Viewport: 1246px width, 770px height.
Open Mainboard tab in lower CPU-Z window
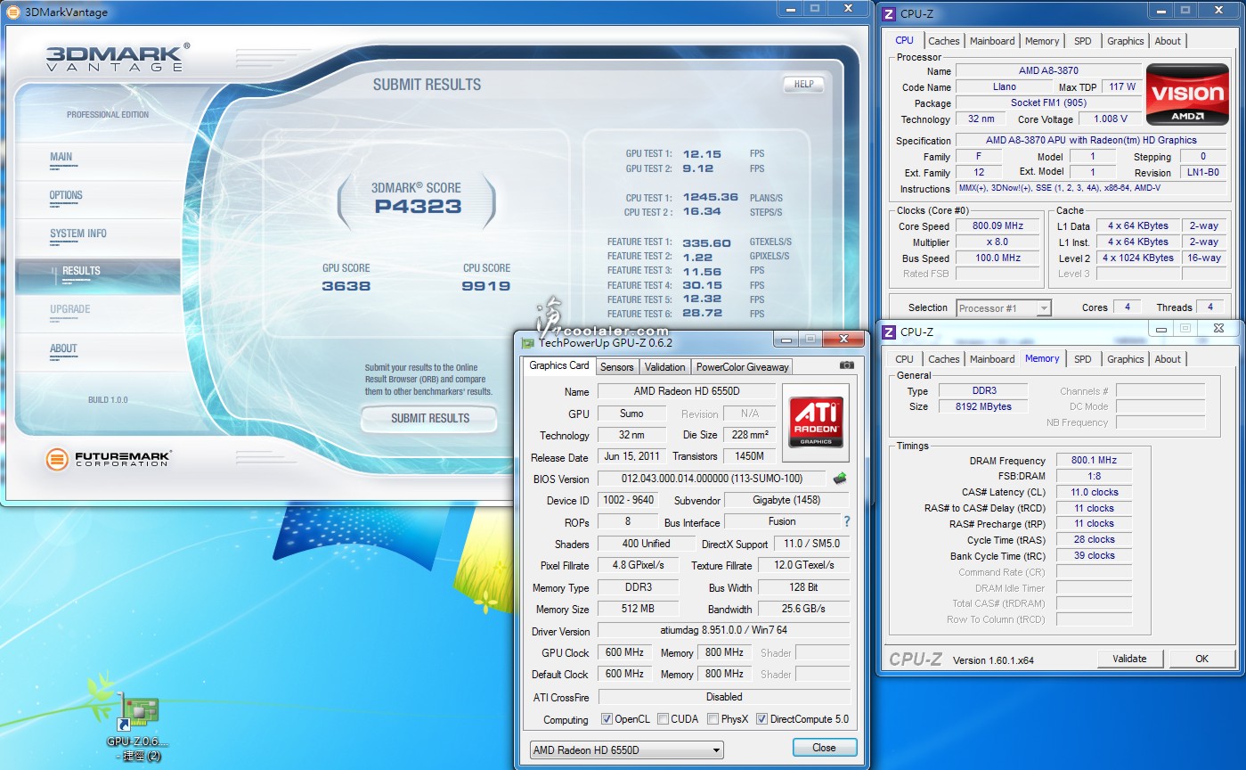pyautogui.click(x=992, y=359)
